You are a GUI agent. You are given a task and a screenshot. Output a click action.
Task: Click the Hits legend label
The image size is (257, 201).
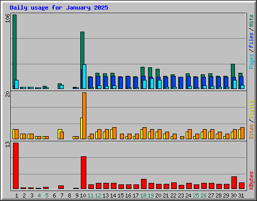click(x=251, y=21)
